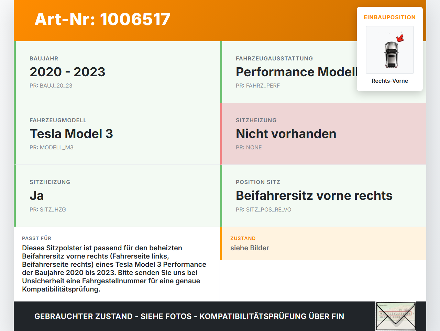This screenshot has height=331, width=440.
Task: Click SITZHEIZUNG label above Ja
Action: (50, 182)
